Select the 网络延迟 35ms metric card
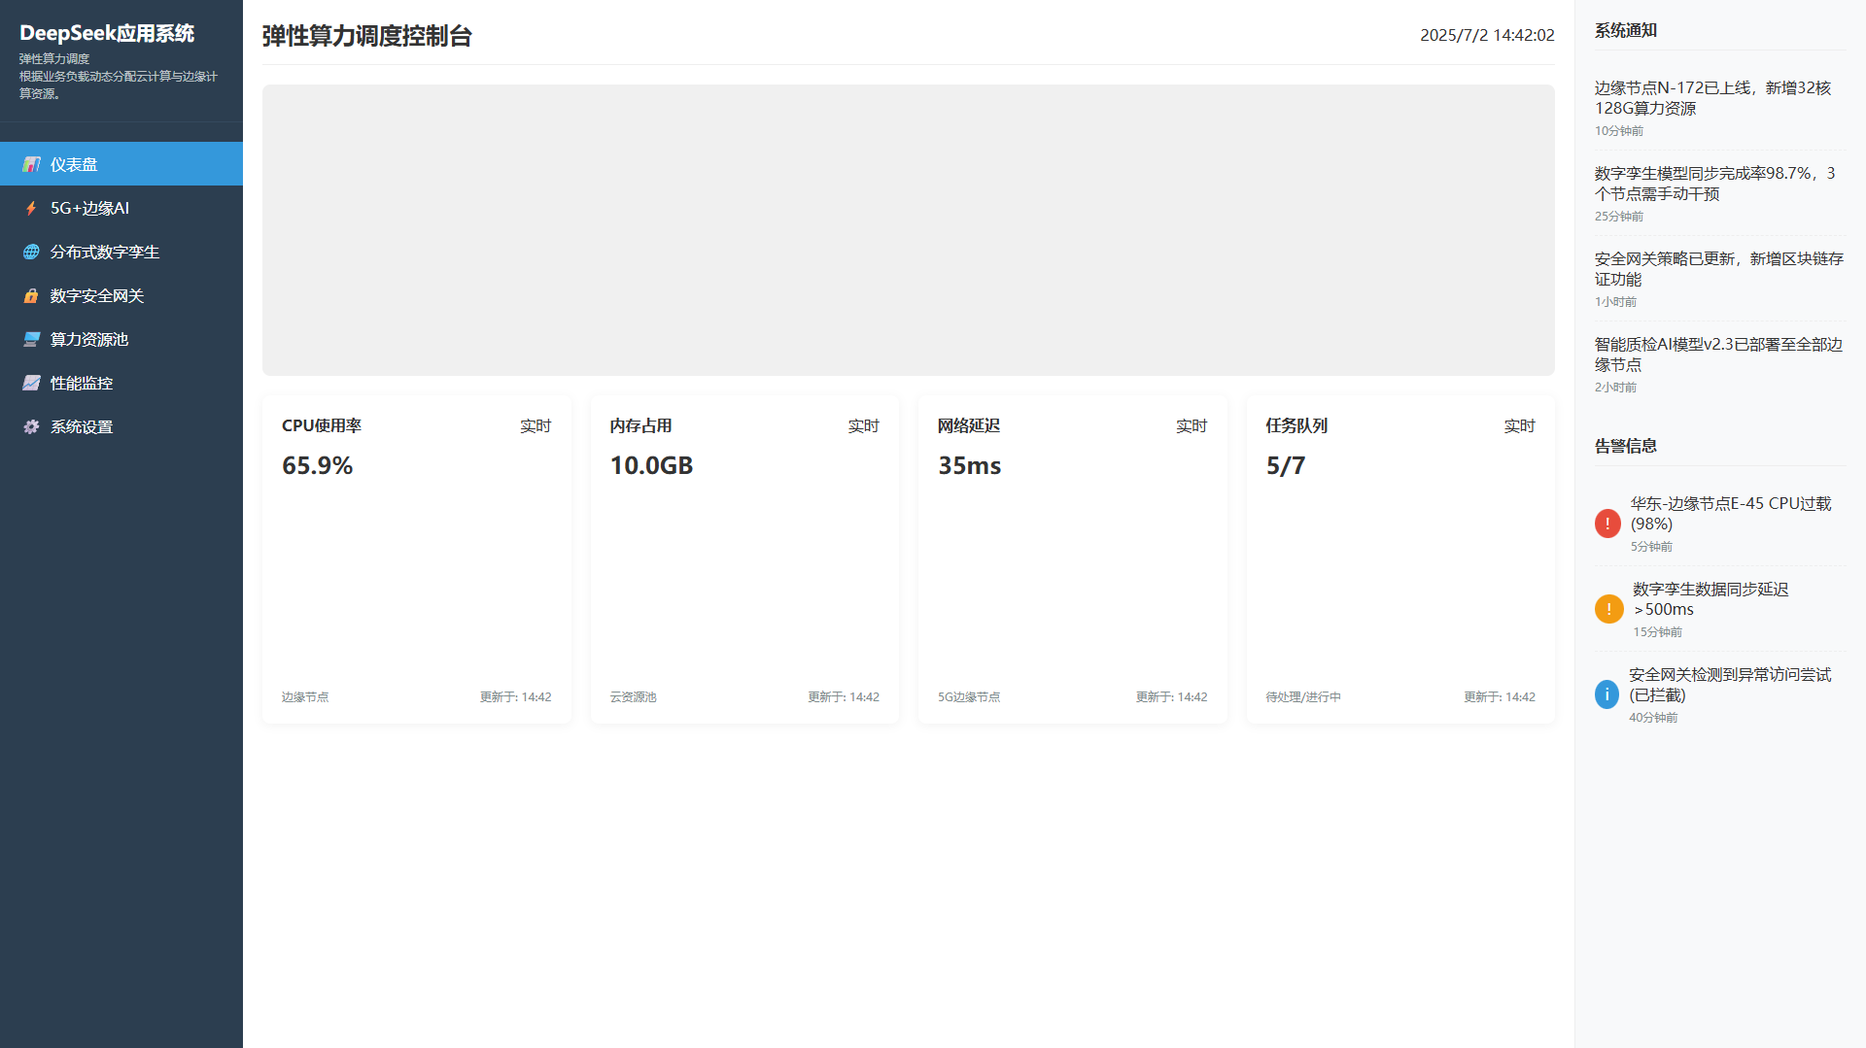The height and width of the screenshot is (1048, 1866). [1072, 559]
